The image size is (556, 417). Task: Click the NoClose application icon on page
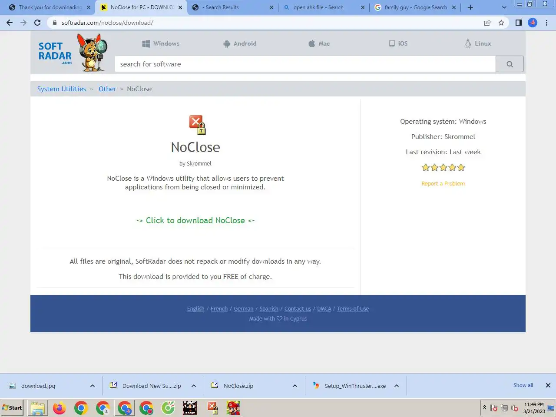coord(197,125)
